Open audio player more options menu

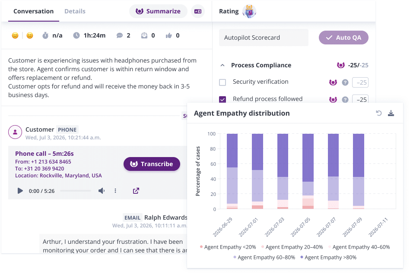click(115, 191)
